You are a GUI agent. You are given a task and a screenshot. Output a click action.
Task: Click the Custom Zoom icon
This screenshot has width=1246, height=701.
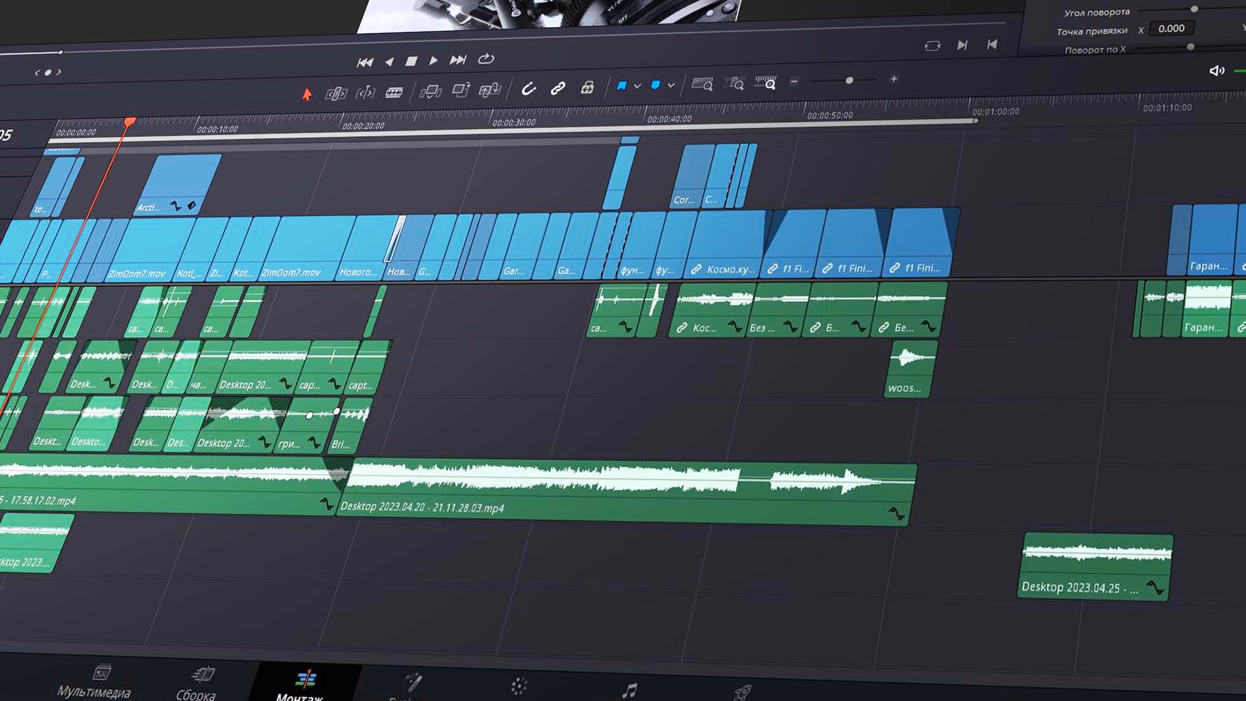coord(766,82)
